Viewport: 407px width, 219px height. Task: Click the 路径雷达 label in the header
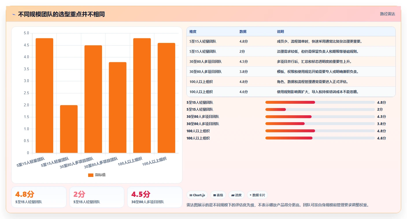click(x=387, y=14)
